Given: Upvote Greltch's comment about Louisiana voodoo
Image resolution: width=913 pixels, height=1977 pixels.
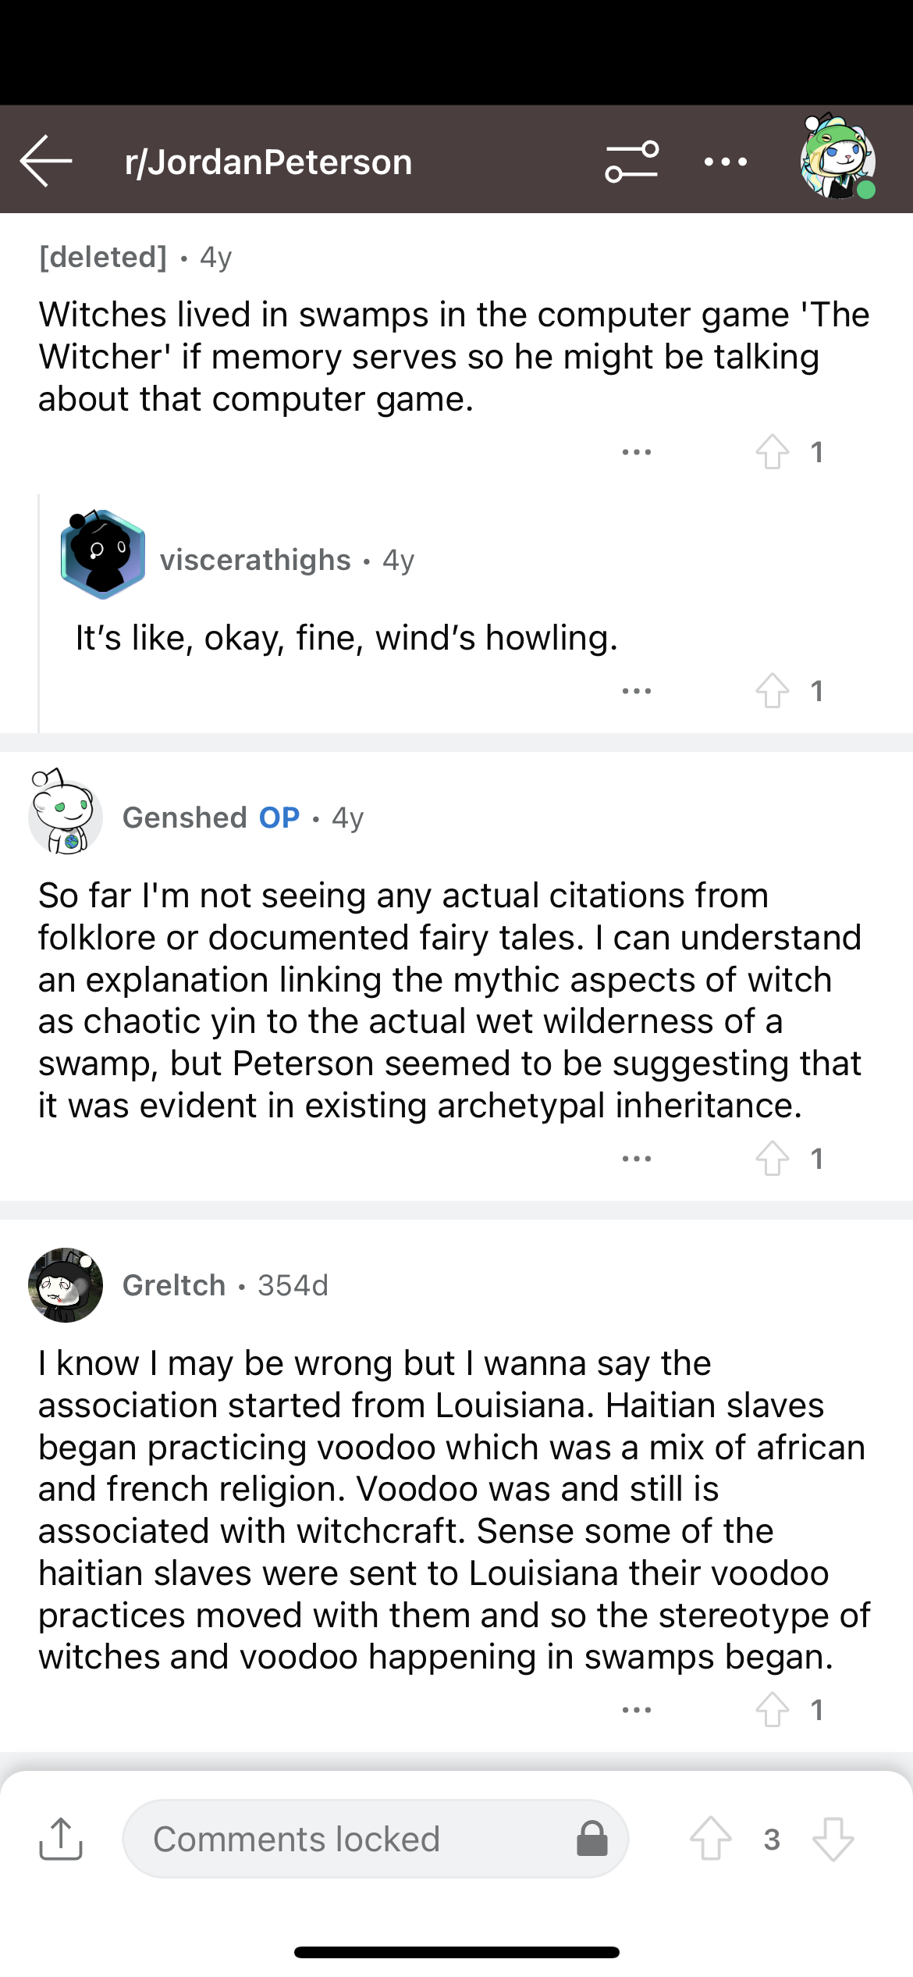Looking at the screenshot, I should pyautogui.click(x=773, y=1709).
